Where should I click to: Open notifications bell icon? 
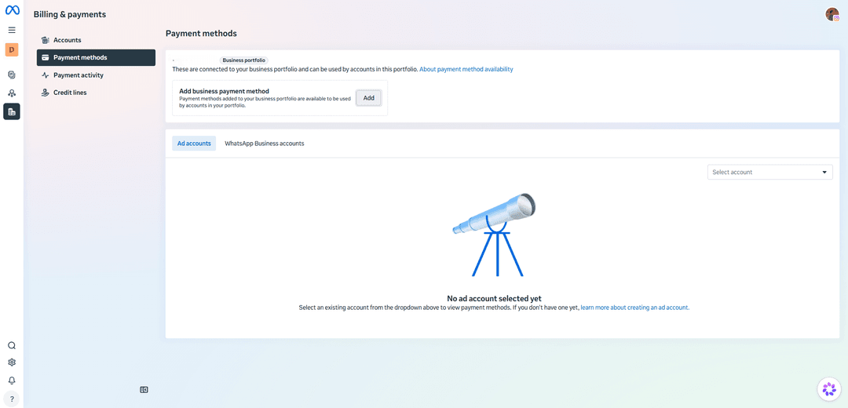coord(12,381)
